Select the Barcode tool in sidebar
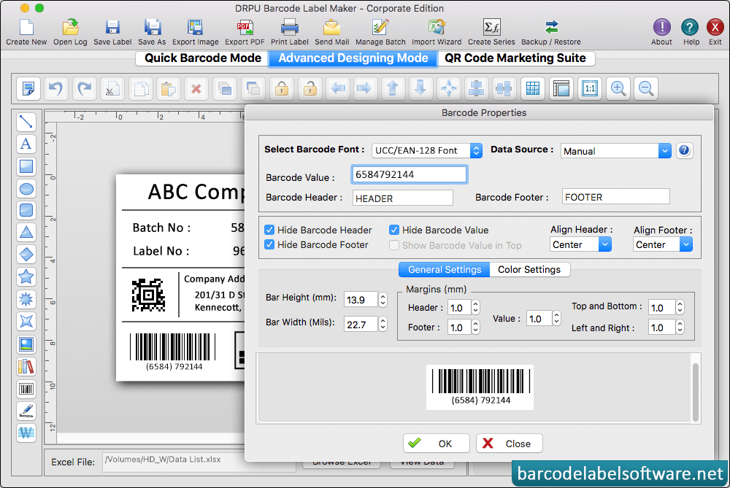Image resolution: width=730 pixels, height=488 pixels. 26,389
